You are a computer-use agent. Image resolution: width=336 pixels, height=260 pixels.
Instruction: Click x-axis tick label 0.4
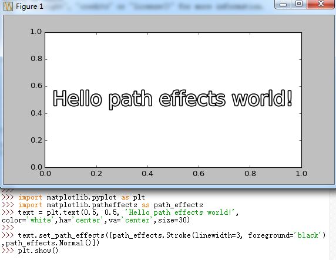pyautogui.click(x=147, y=174)
